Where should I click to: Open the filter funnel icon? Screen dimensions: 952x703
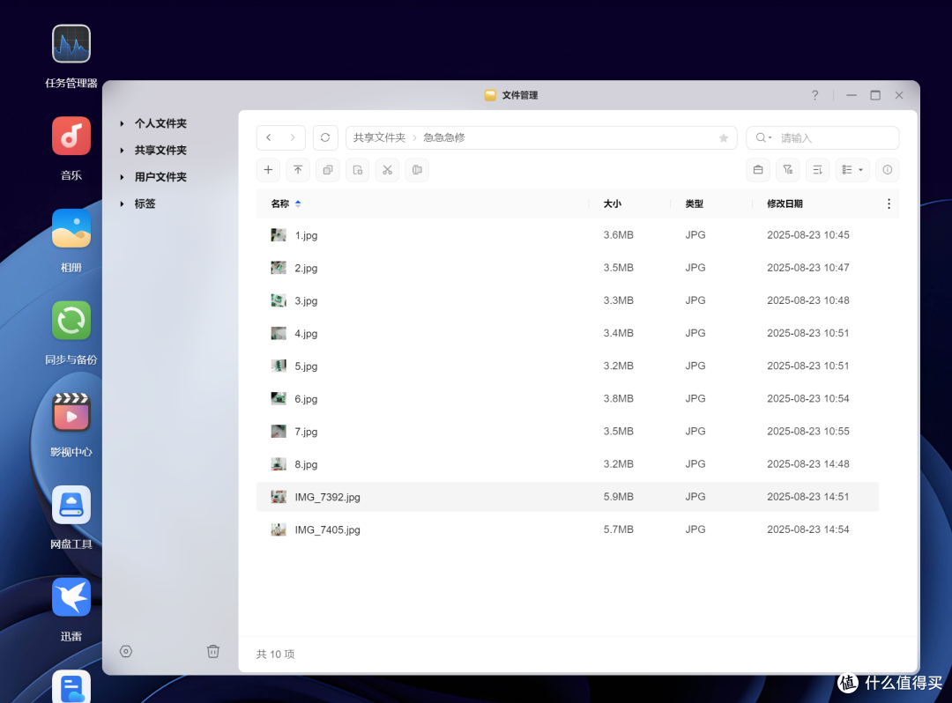coord(787,170)
